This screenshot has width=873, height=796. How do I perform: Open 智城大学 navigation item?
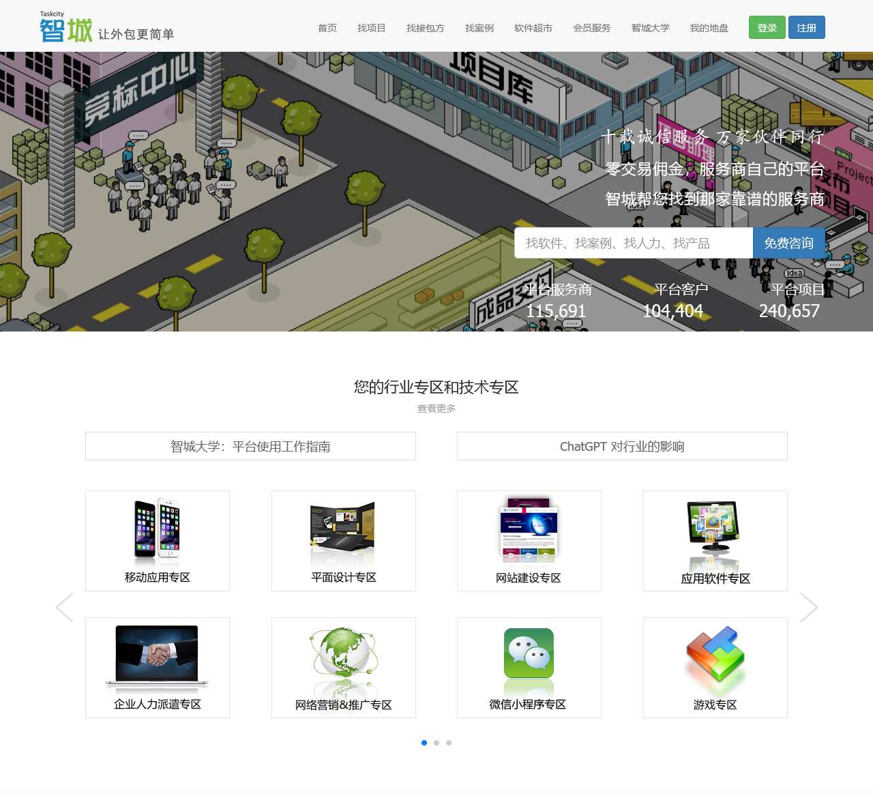(x=651, y=28)
